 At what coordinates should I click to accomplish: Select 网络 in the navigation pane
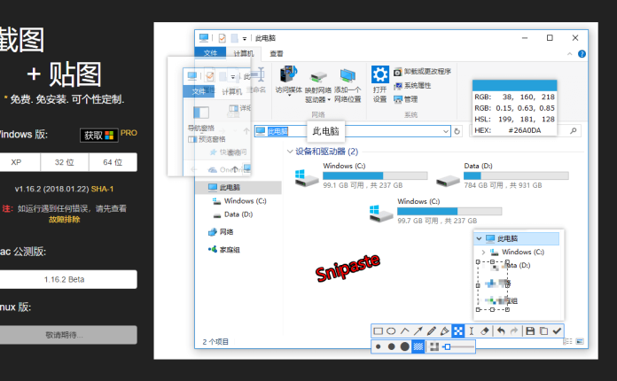(221, 232)
